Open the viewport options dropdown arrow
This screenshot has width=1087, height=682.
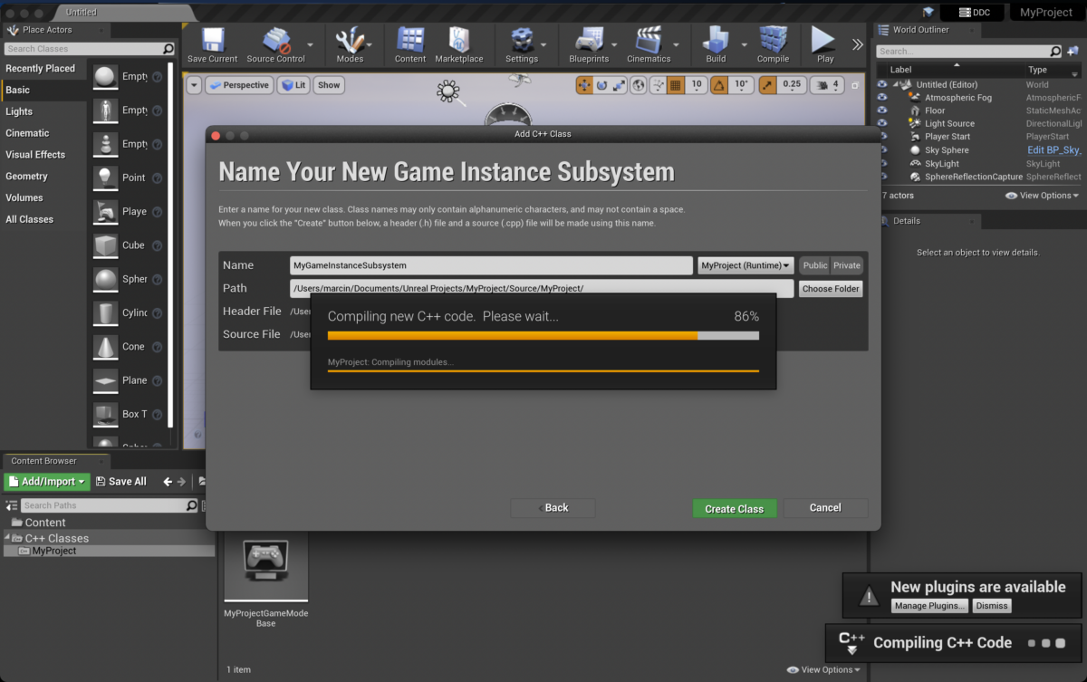[x=194, y=85]
